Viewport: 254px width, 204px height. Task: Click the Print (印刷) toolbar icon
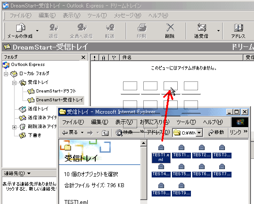coord(142,27)
